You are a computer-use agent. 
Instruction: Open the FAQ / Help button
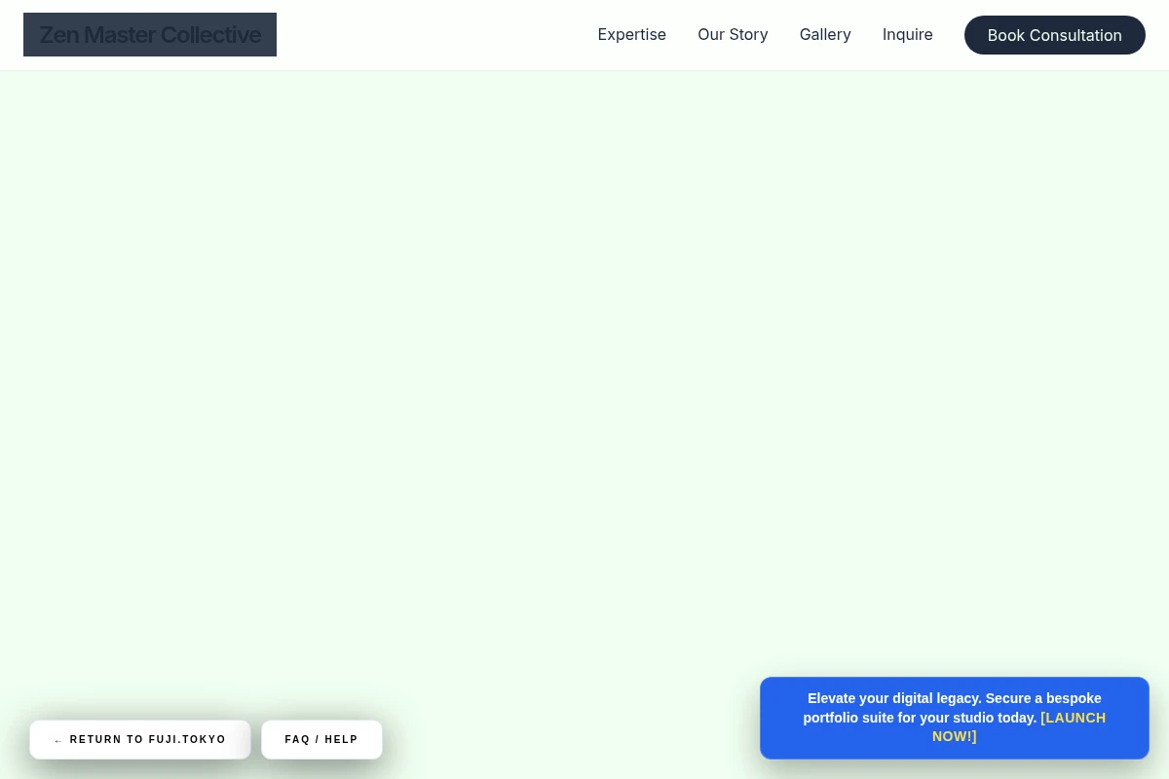tap(321, 740)
